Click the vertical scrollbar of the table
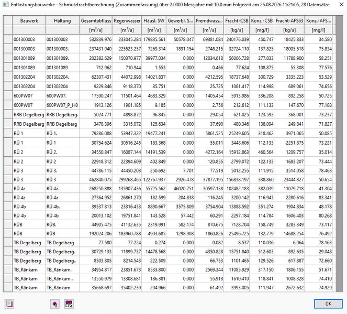Viewport: 347px width, 314px height. (x=339, y=154)
